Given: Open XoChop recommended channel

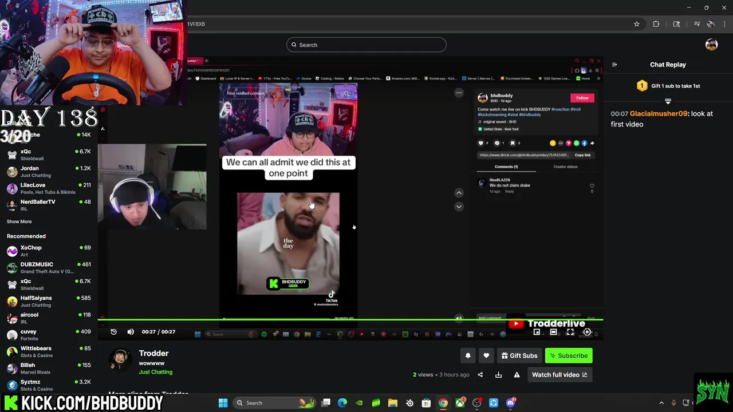Looking at the screenshot, I should (49, 251).
